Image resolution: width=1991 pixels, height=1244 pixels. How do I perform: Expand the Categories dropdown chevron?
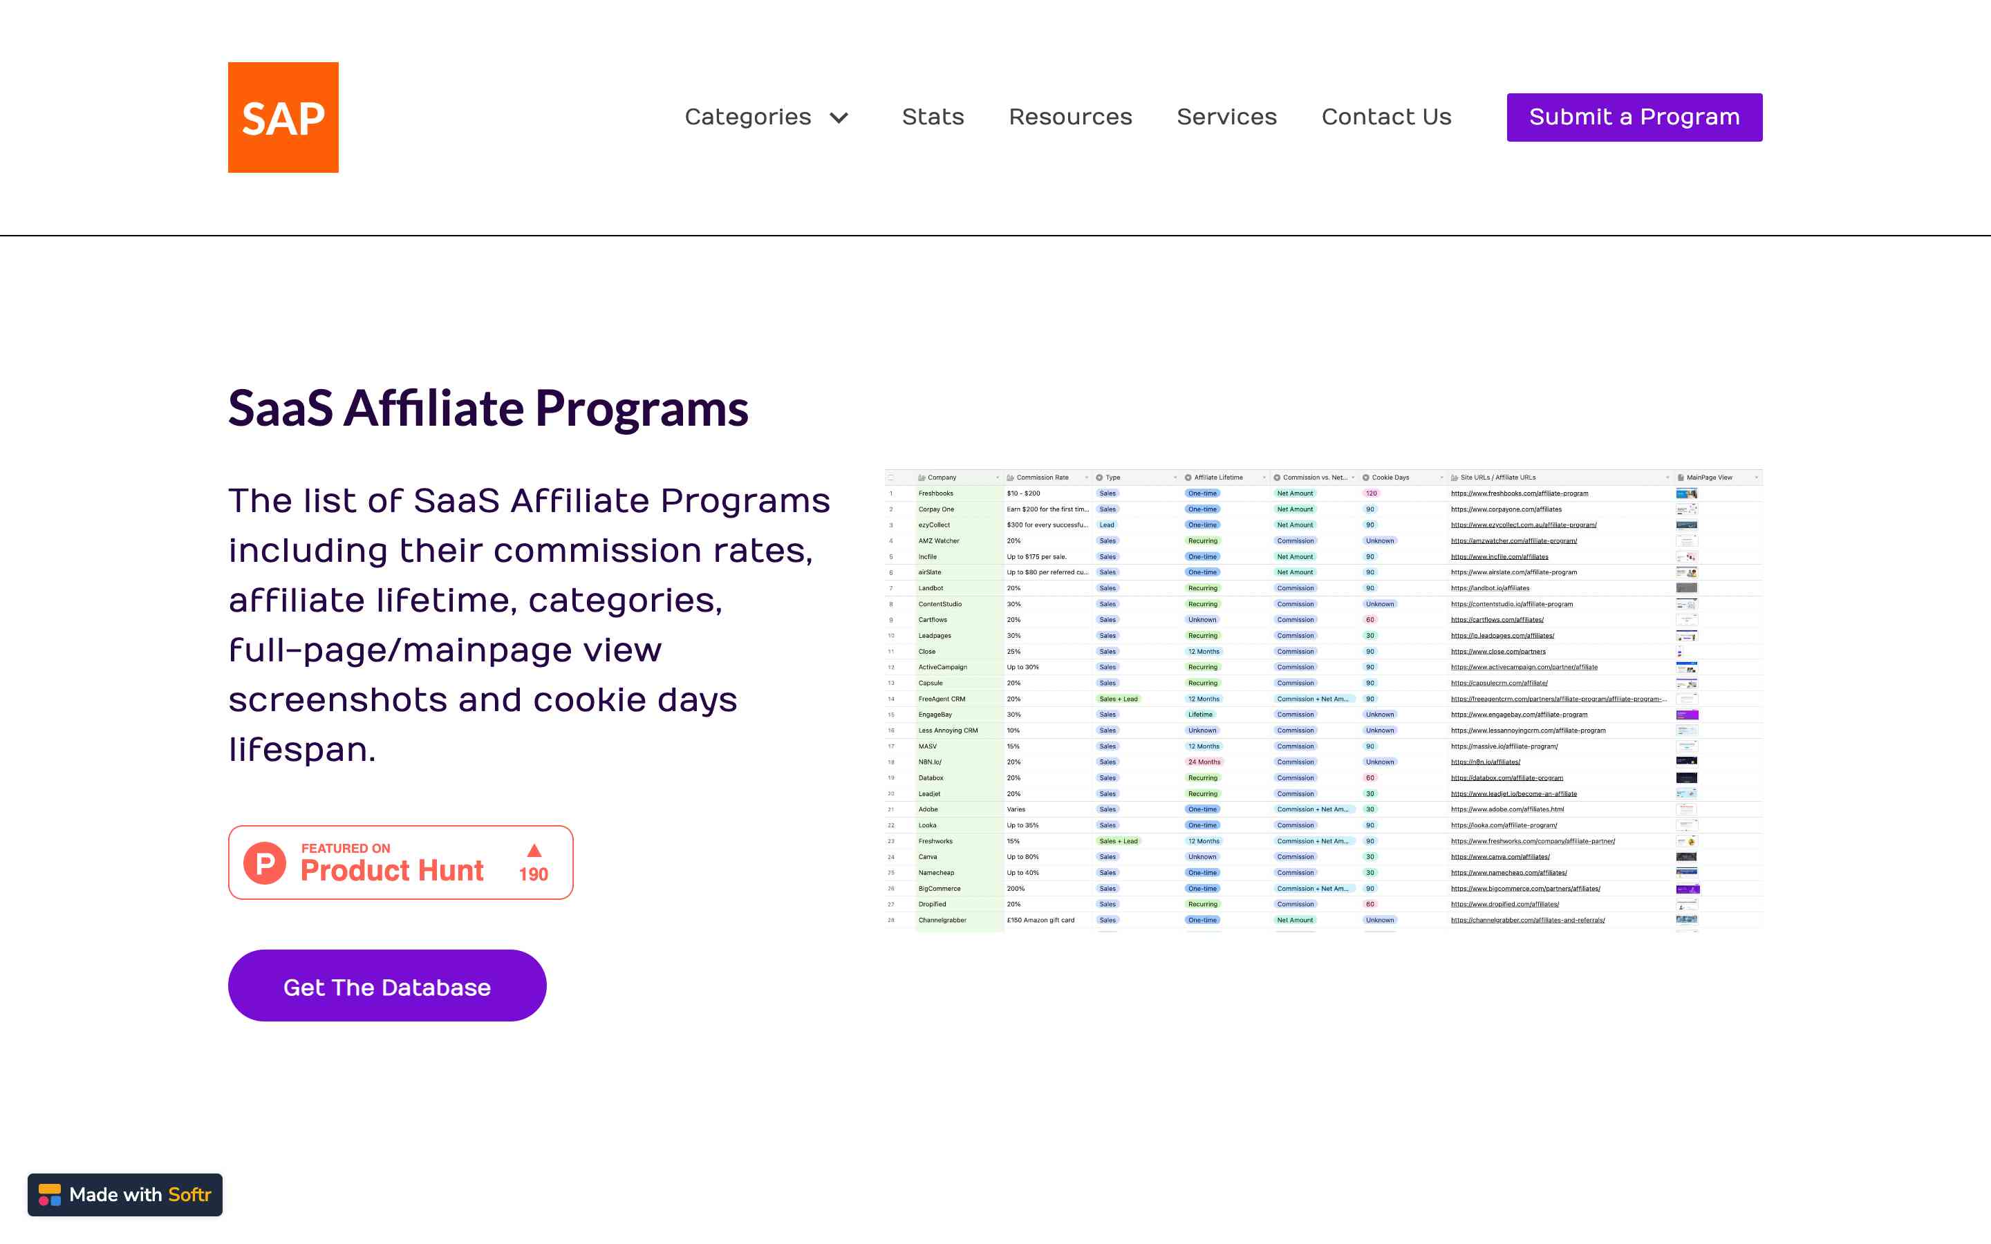tap(839, 117)
